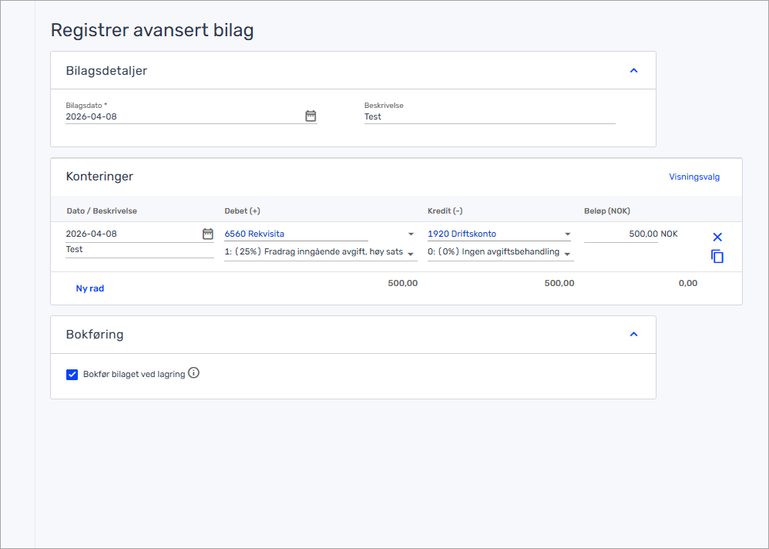Add a new row with Ny rad
769x549 pixels.
tap(90, 288)
